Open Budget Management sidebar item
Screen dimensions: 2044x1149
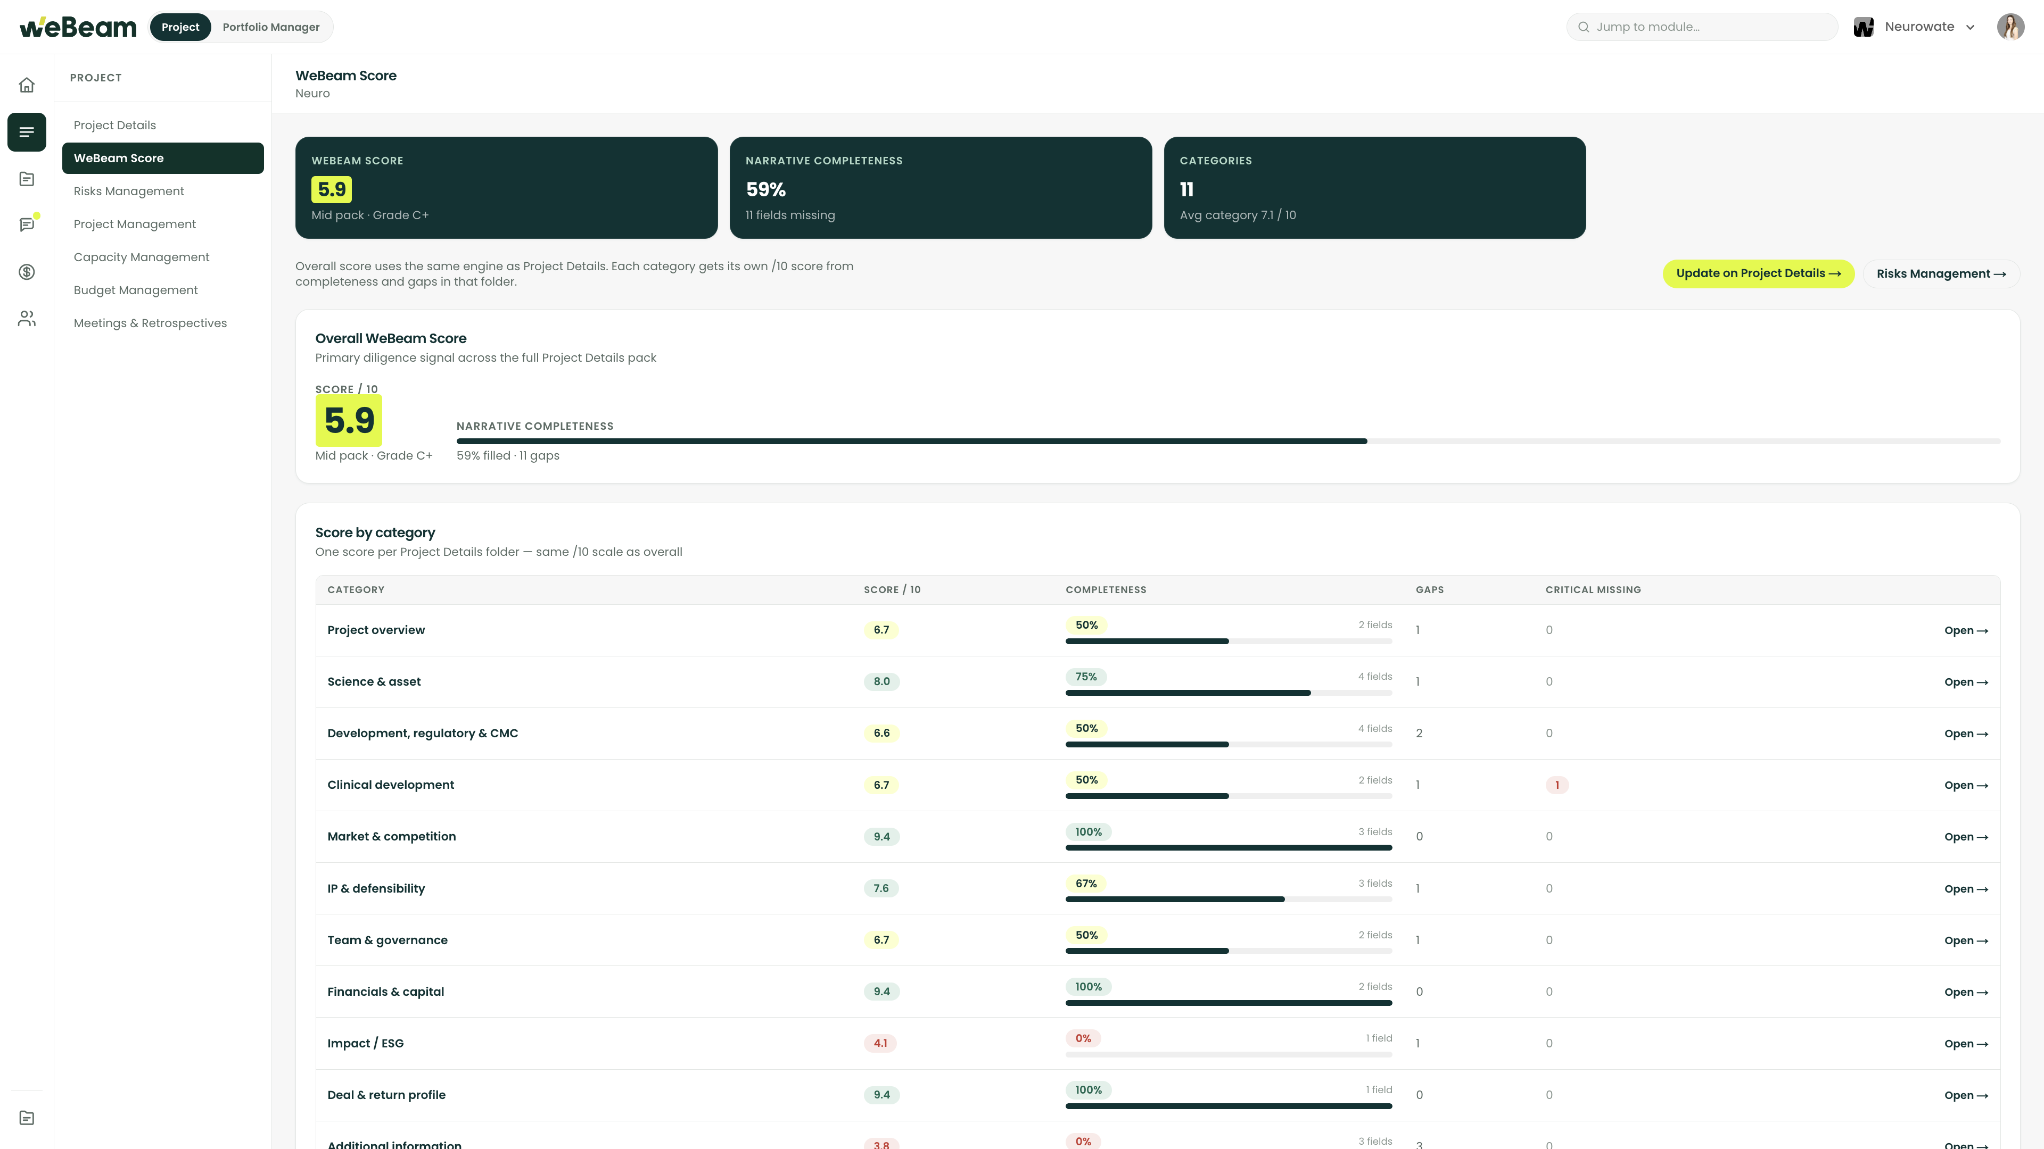(163, 290)
